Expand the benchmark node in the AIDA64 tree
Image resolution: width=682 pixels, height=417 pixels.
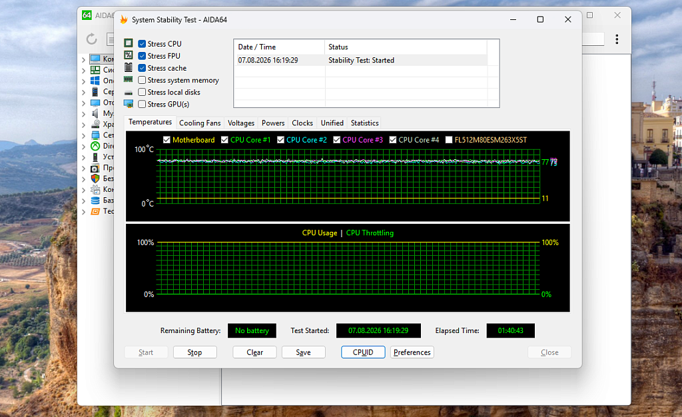pos(83,211)
